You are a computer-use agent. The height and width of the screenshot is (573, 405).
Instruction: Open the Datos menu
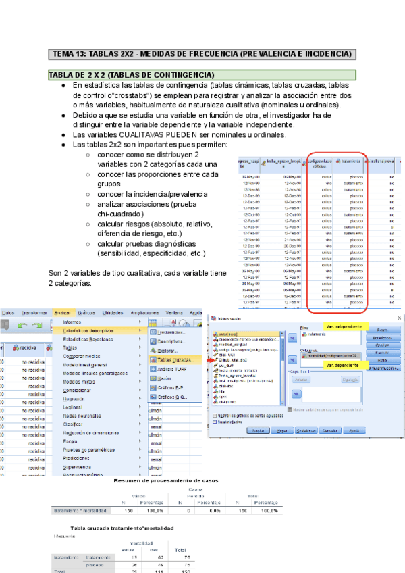pos(8,313)
